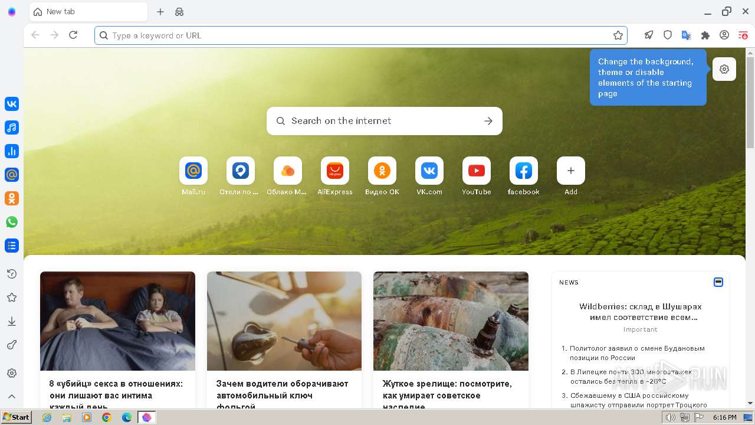The image size is (755, 425).
Task: Collapse the sidebar with bottom chevron
Action: tap(12, 397)
